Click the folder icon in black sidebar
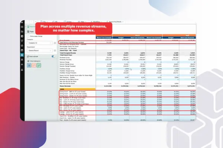Viewport: 223px width, 148px height. click(22, 31)
